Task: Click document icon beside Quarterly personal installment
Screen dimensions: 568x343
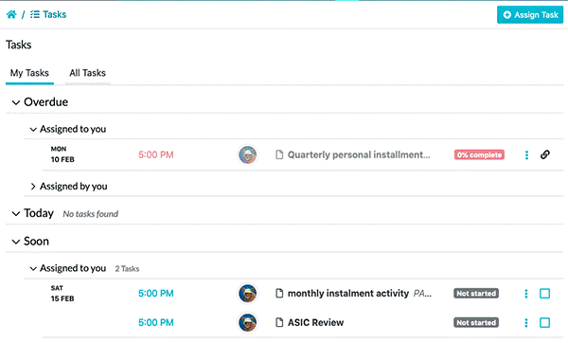Action: pos(279,154)
